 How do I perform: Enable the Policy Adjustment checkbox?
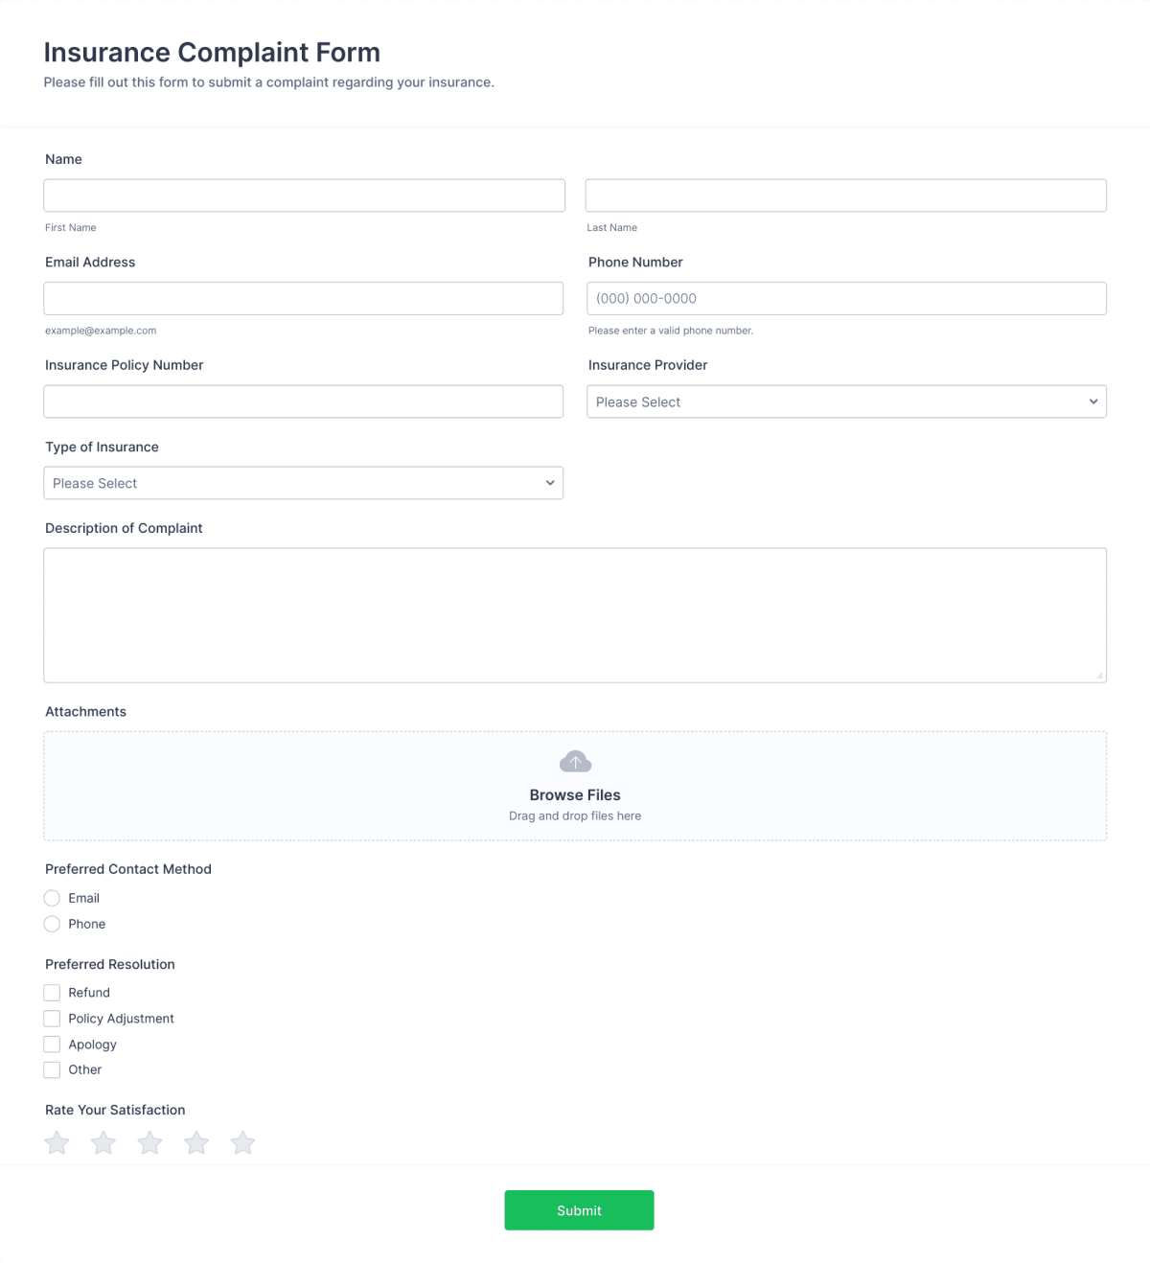[52, 1018]
